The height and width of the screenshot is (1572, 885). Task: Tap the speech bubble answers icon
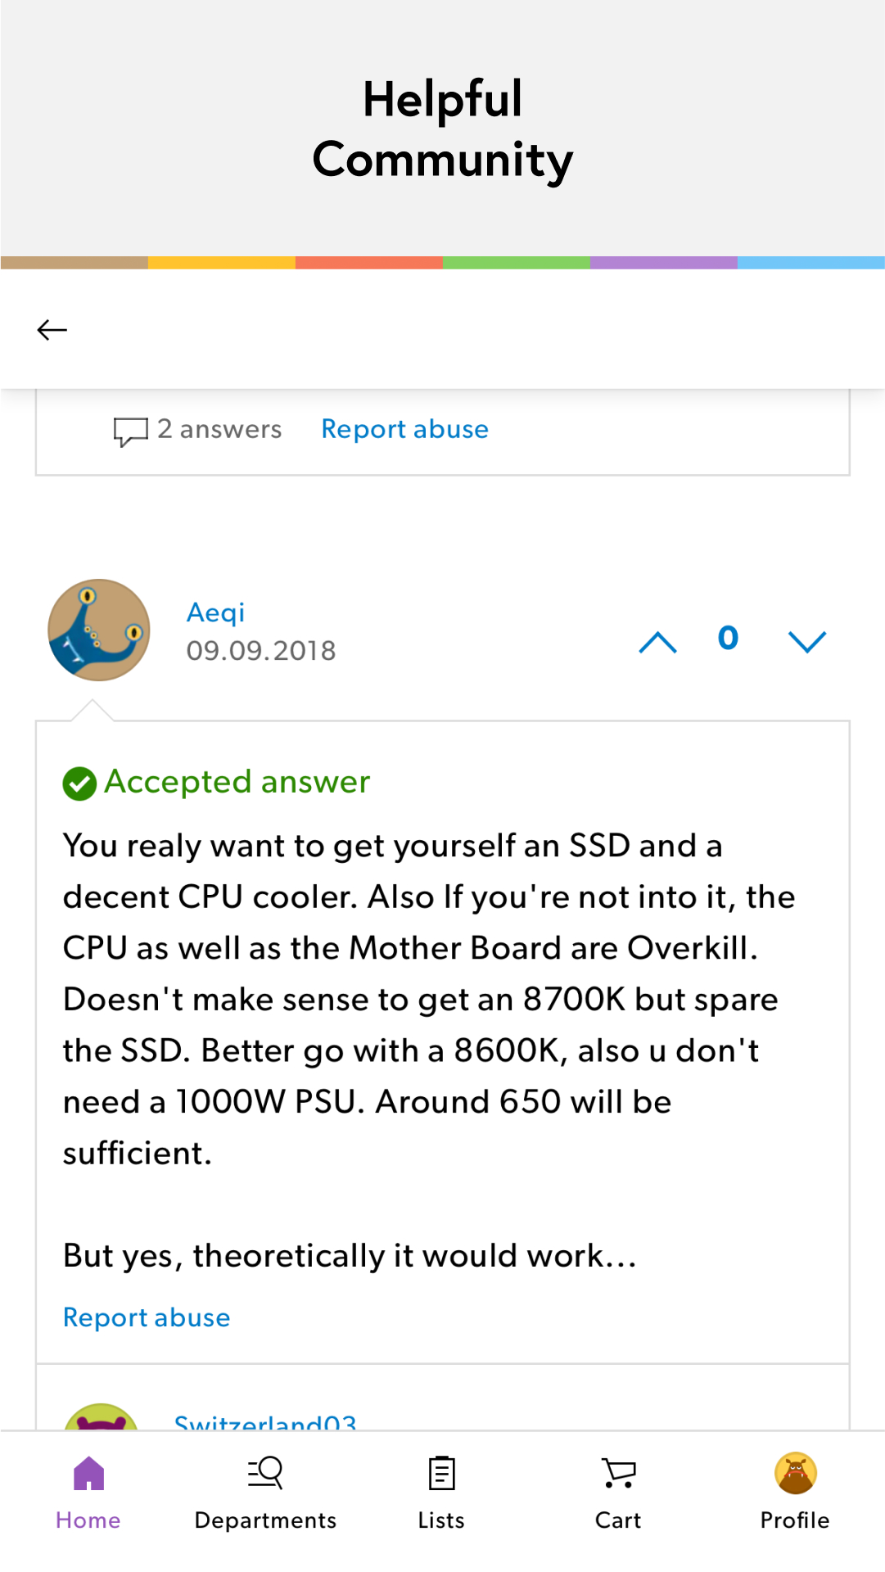pos(130,431)
